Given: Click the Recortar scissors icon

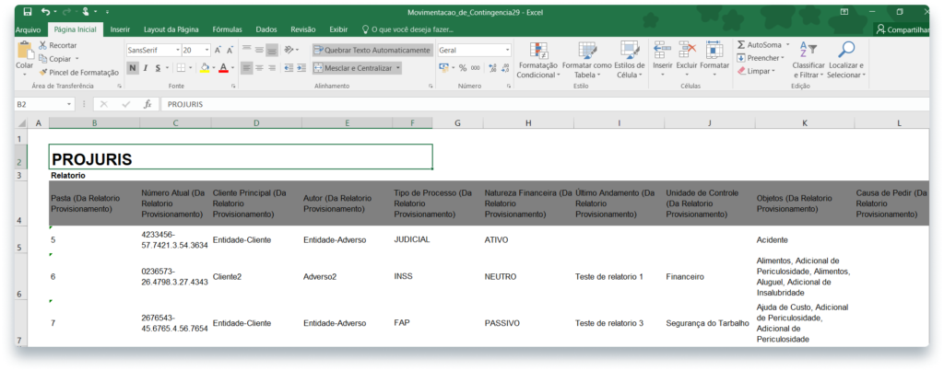Looking at the screenshot, I should coord(43,45).
